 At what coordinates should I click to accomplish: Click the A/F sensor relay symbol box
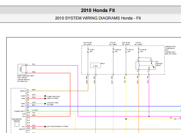(x=146, y=65)
